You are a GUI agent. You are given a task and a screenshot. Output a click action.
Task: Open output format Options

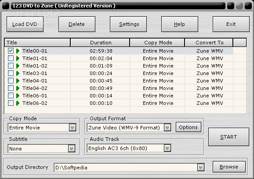pos(189,127)
